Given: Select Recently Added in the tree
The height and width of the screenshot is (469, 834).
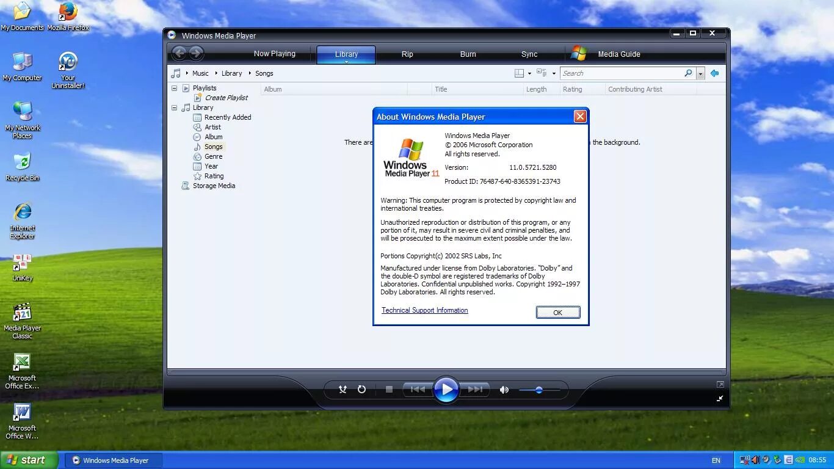Looking at the screenshot, I should [x=228, y=117].
